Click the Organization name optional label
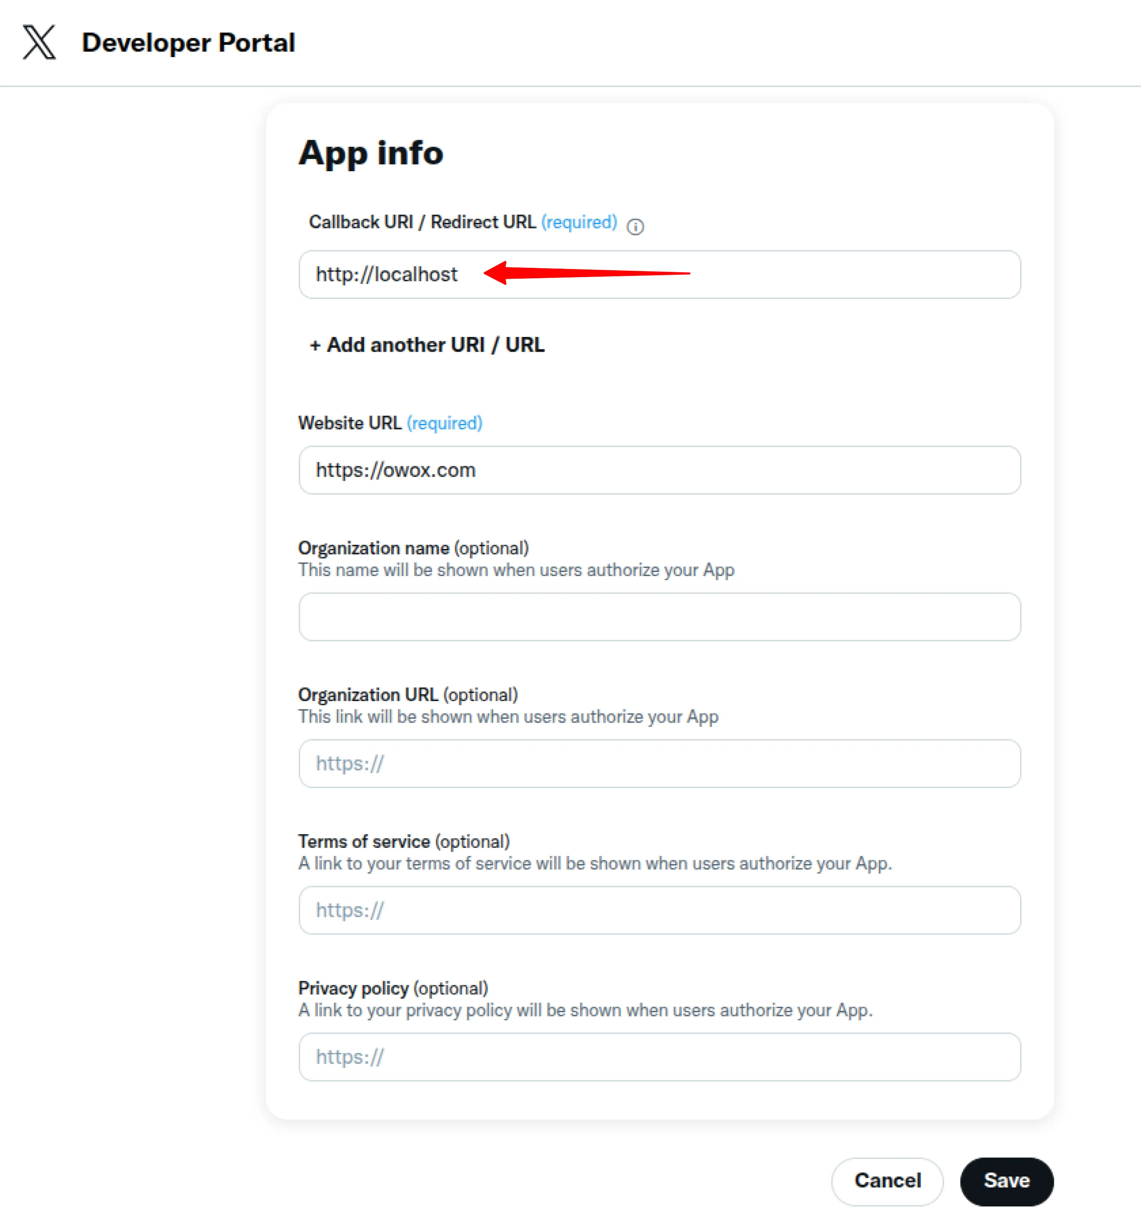The width and height of the screenshot is (1141, 1216). pyautogui.click(x=413, y=548)
